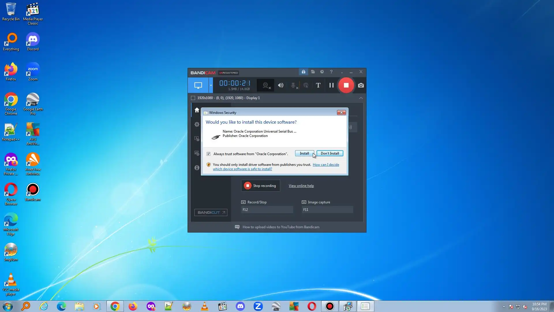The image size is (554, 312).
Task: Click the Record/Stop hotkey F12 field
Action: [267, 210]
